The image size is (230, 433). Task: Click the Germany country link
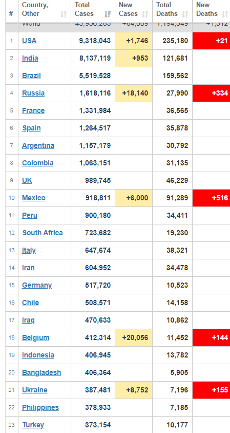37,285
